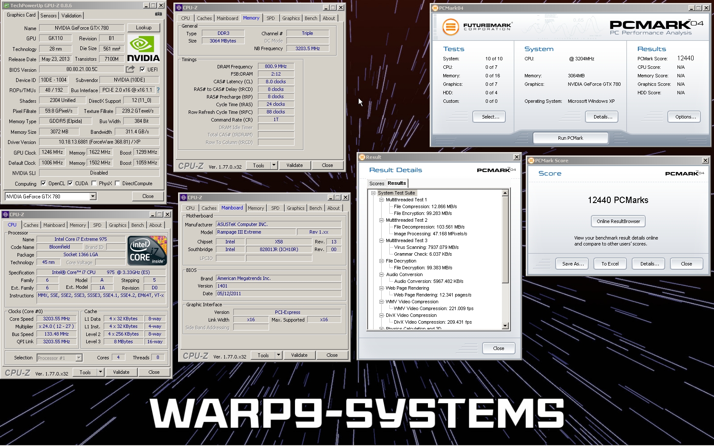This screenshot has height=446, width=714.
Task: Collapse the Web Page Rendering node
Action: [x=381, y=288]
